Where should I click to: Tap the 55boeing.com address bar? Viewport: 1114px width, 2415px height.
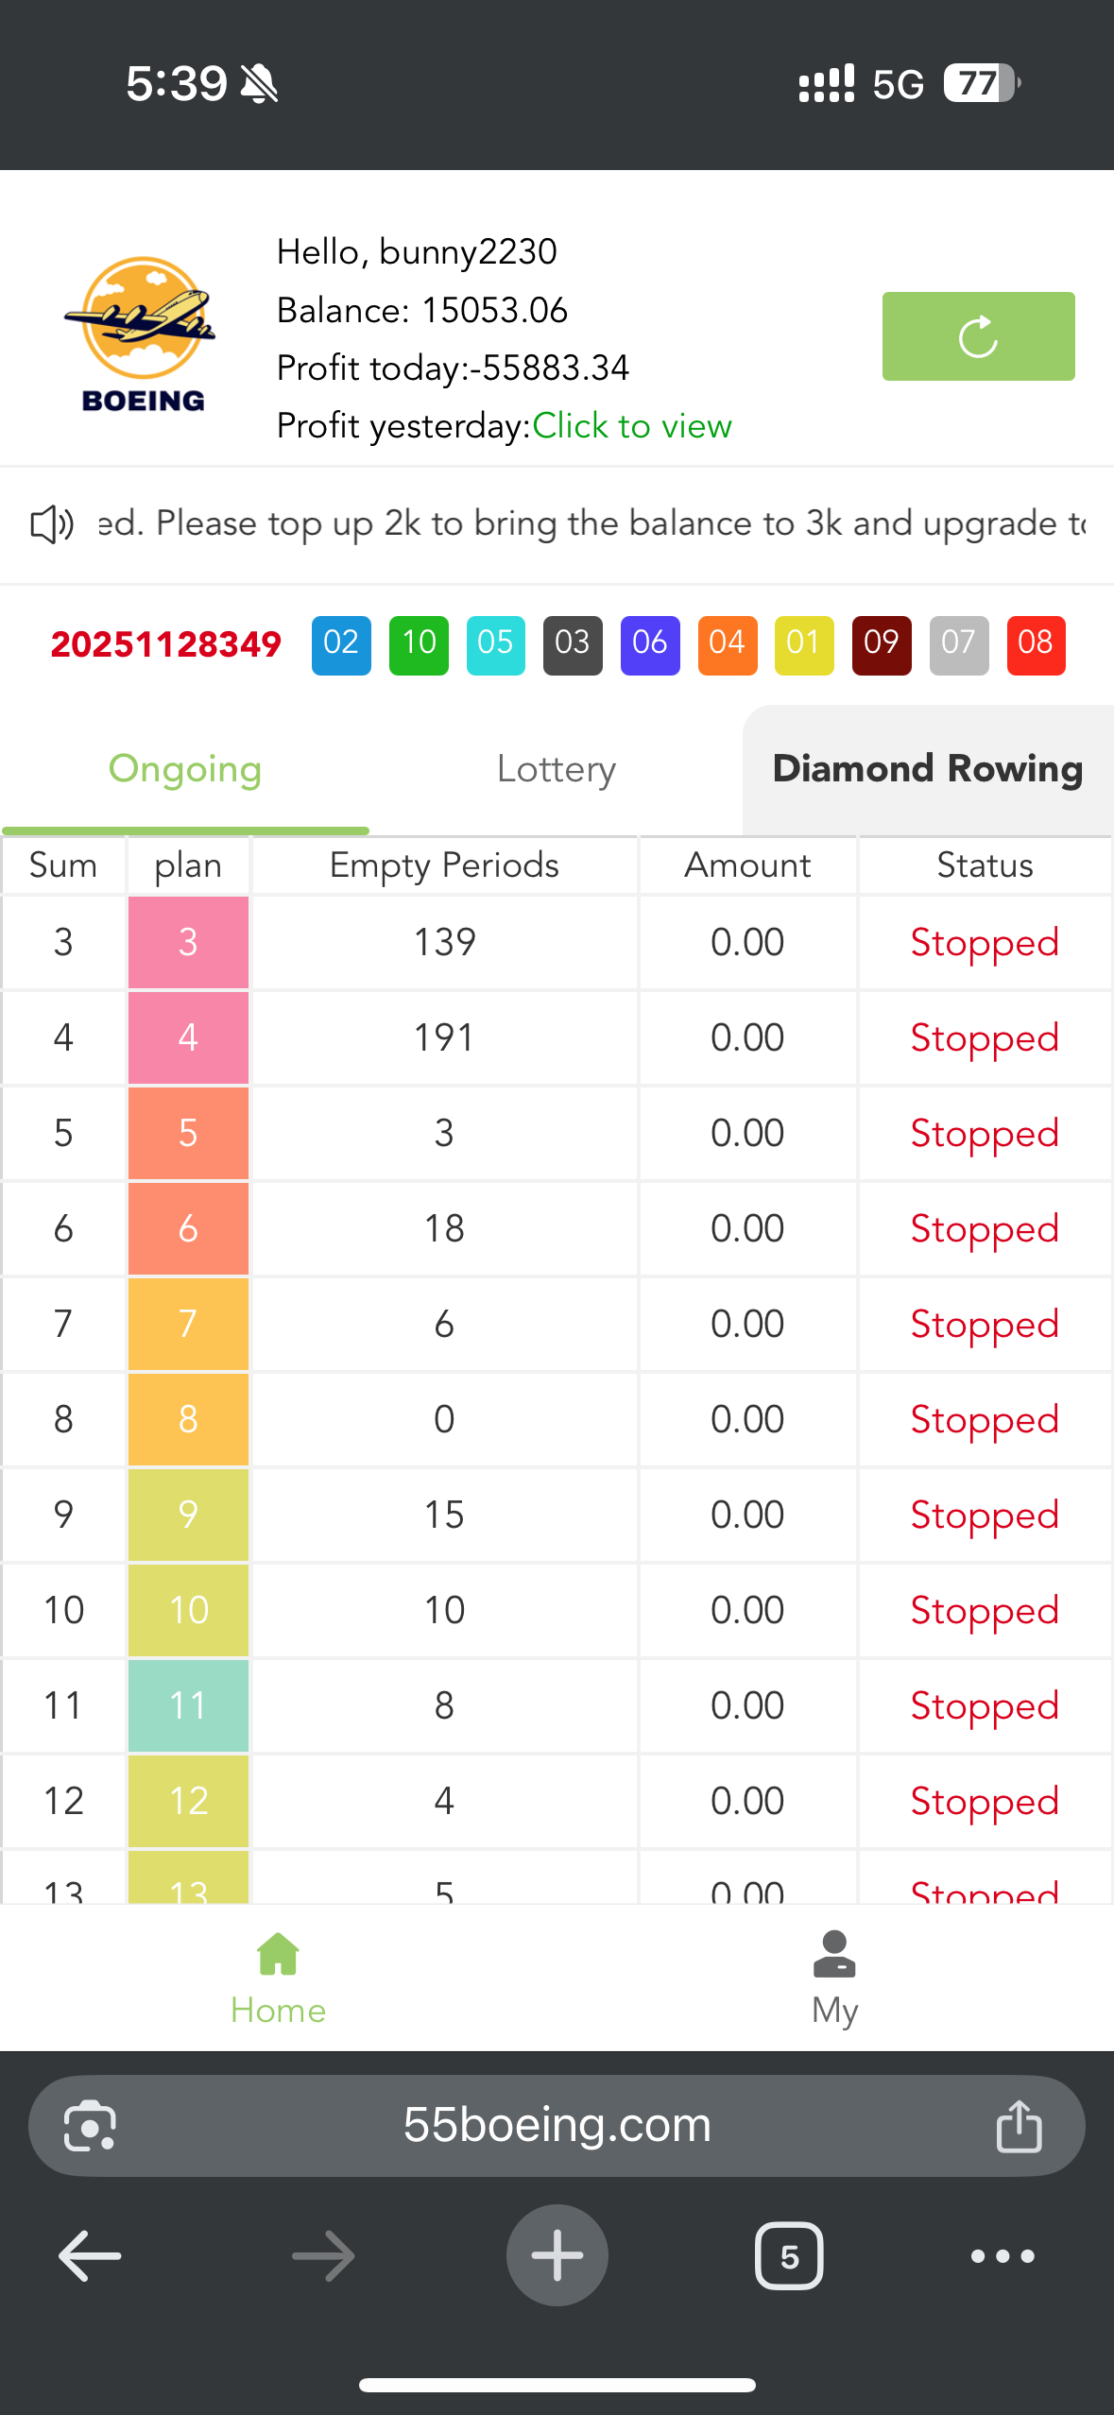click(x=557, y=2126)
